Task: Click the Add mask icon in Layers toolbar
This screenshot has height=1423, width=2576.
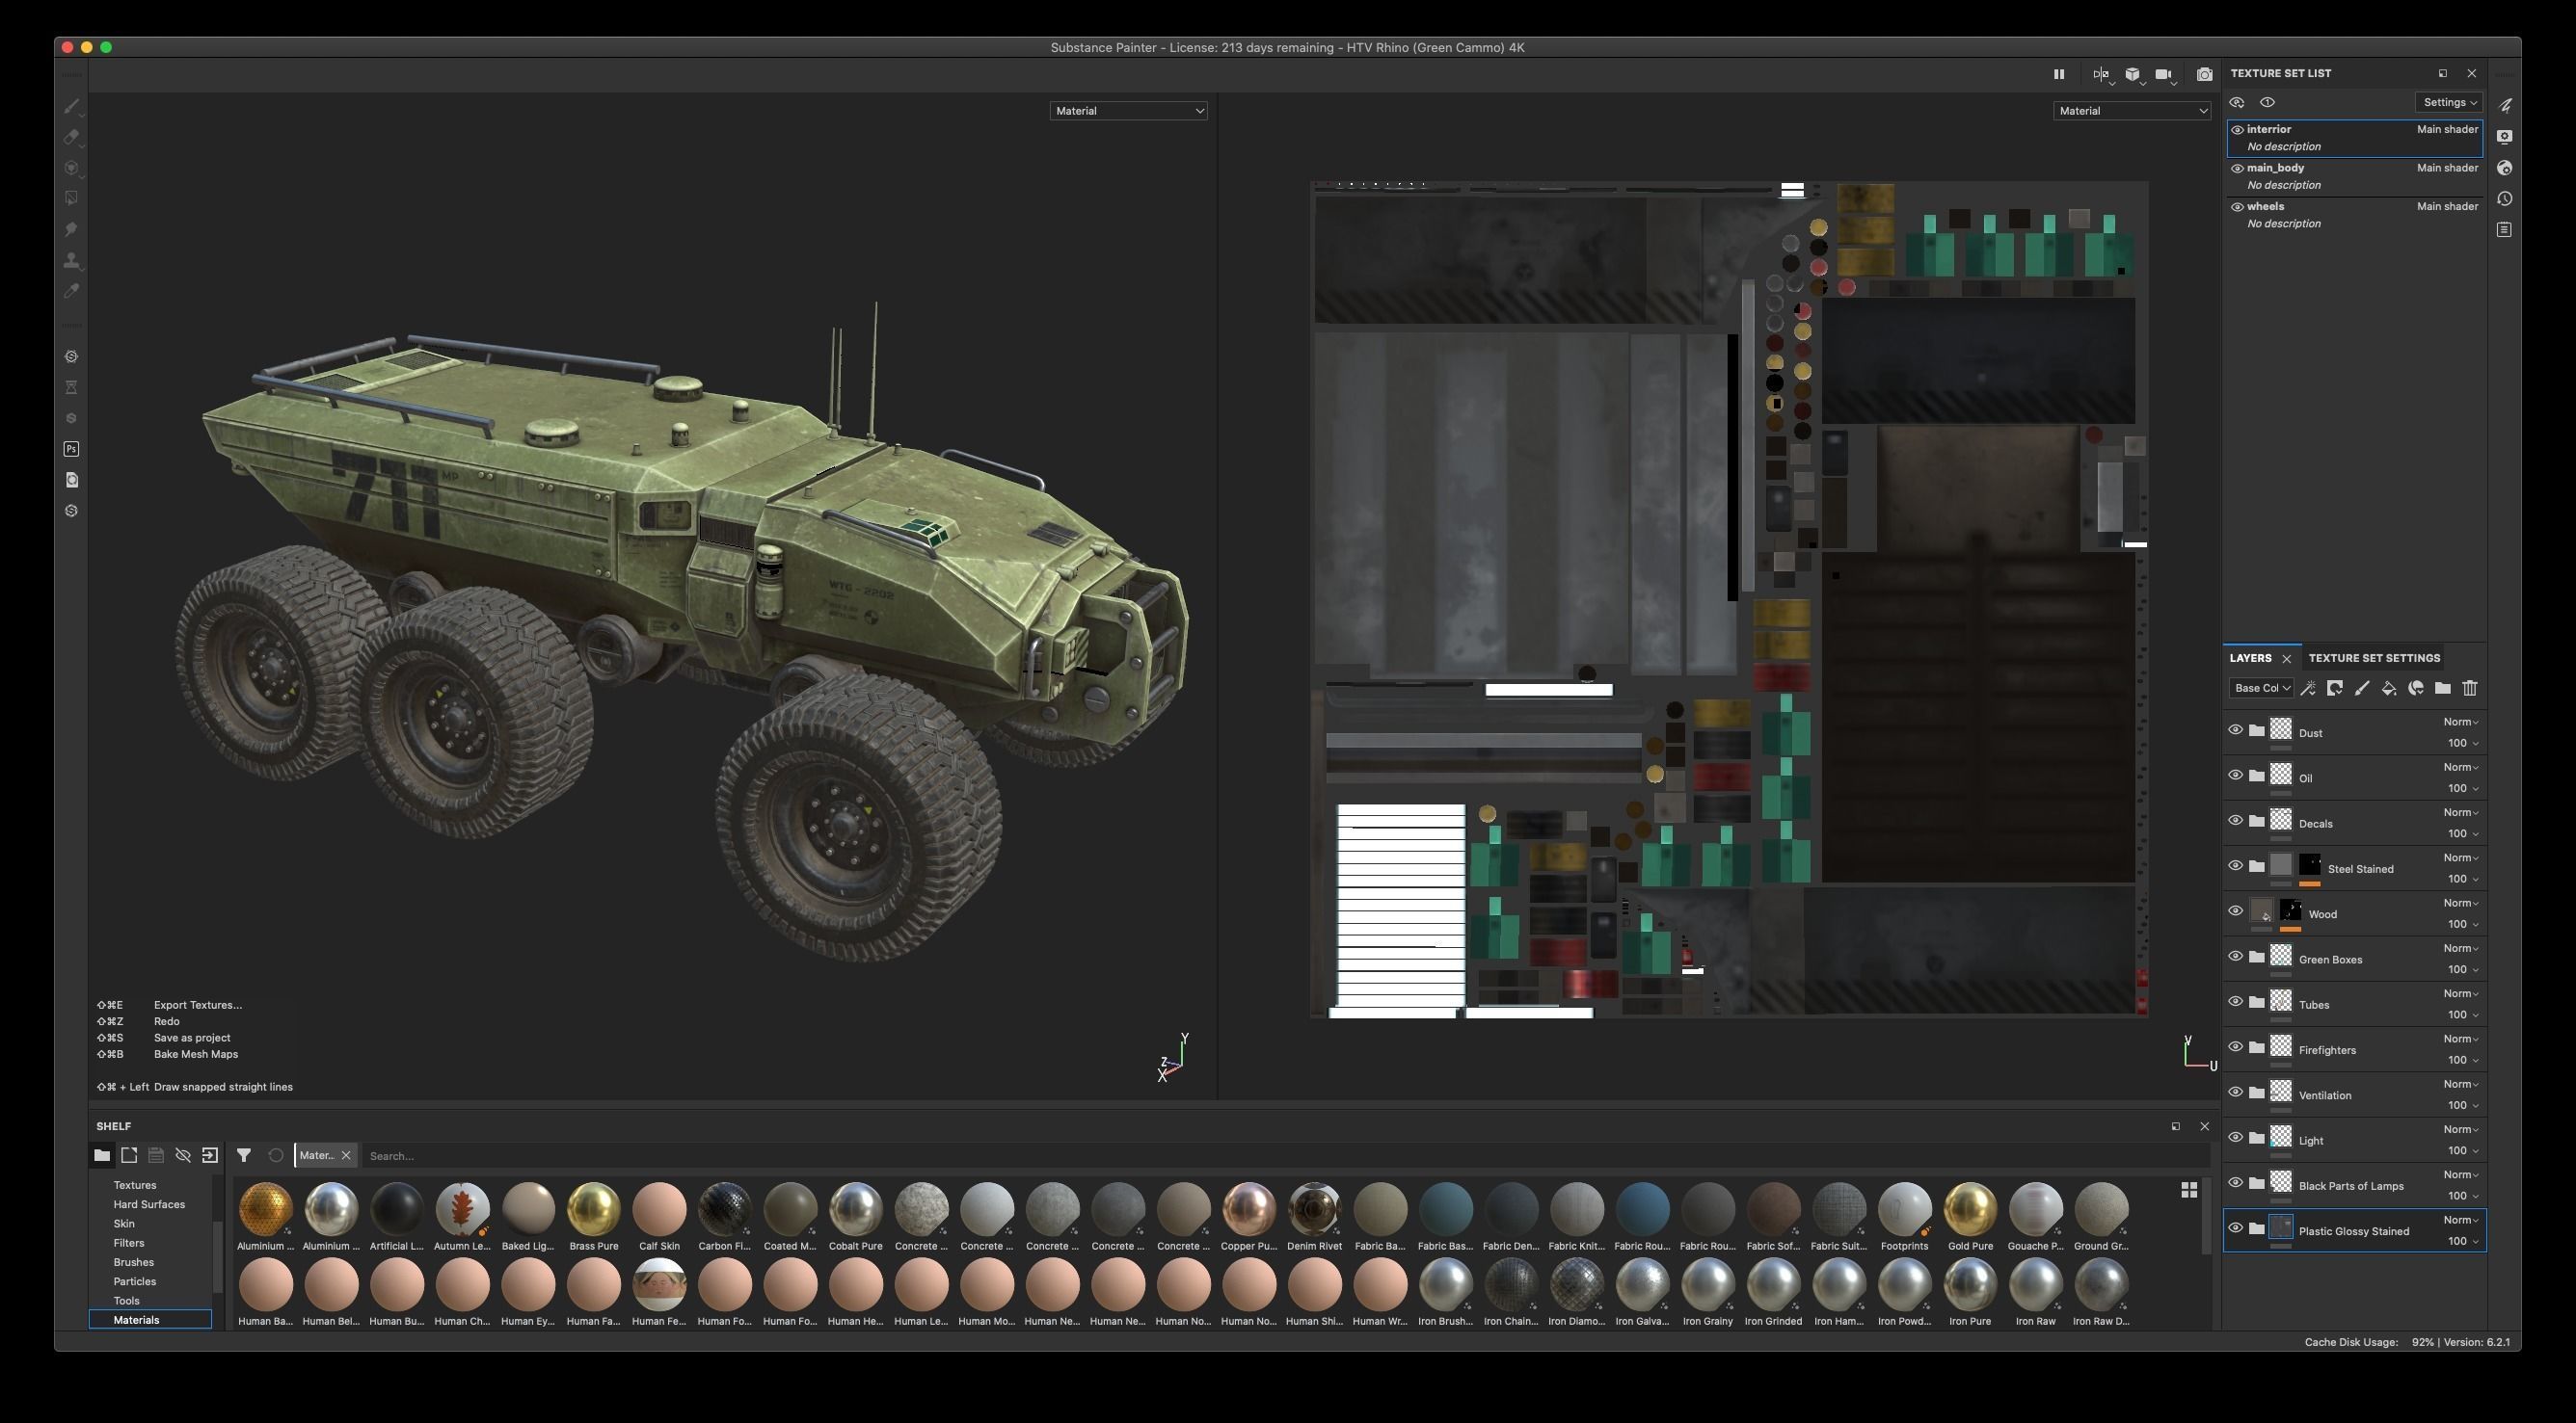Action: 2335,688
